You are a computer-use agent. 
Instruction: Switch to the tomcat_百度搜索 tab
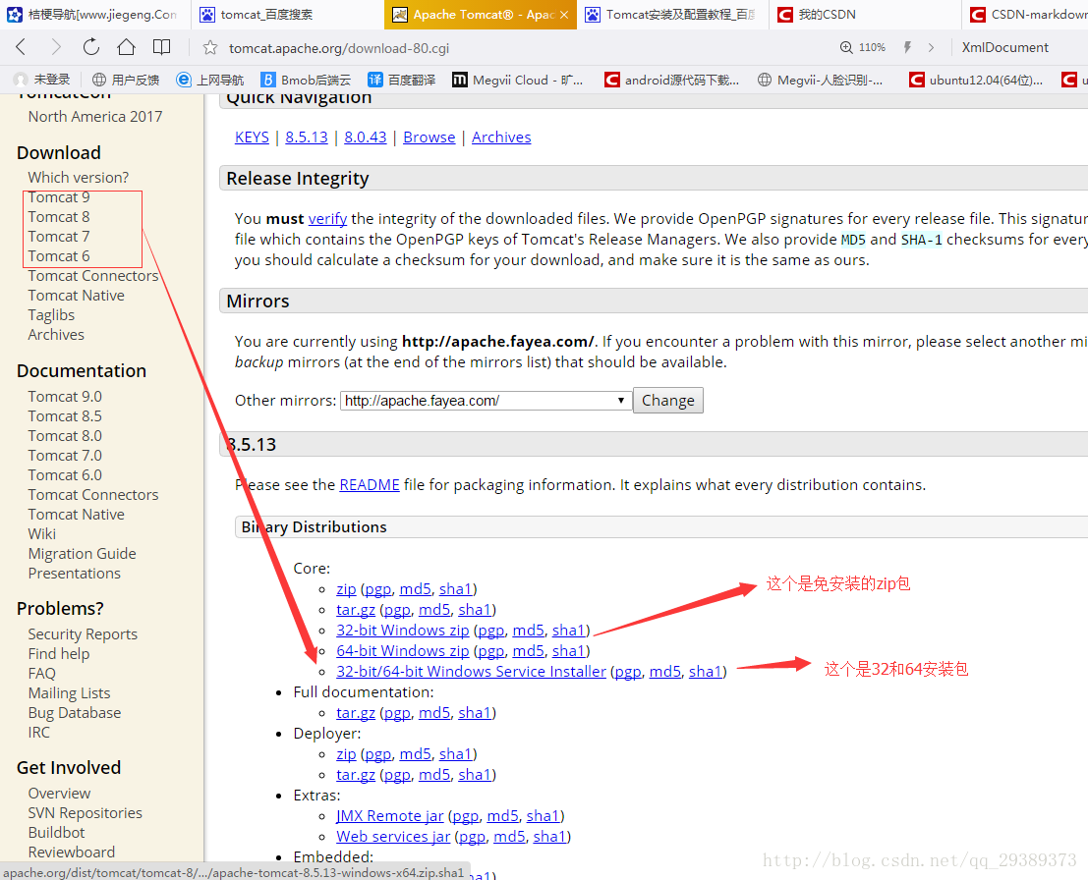click(x=287, y=15)
